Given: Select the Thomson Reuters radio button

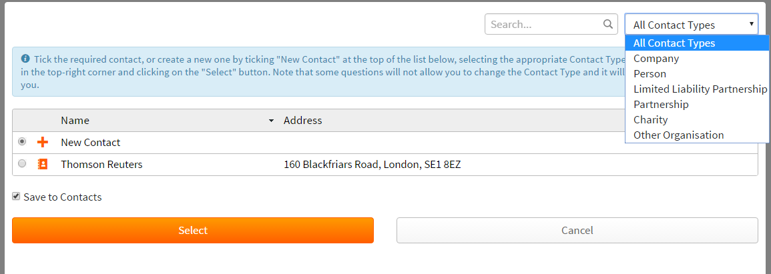Looking at the screenshot, I should point(23,164).
